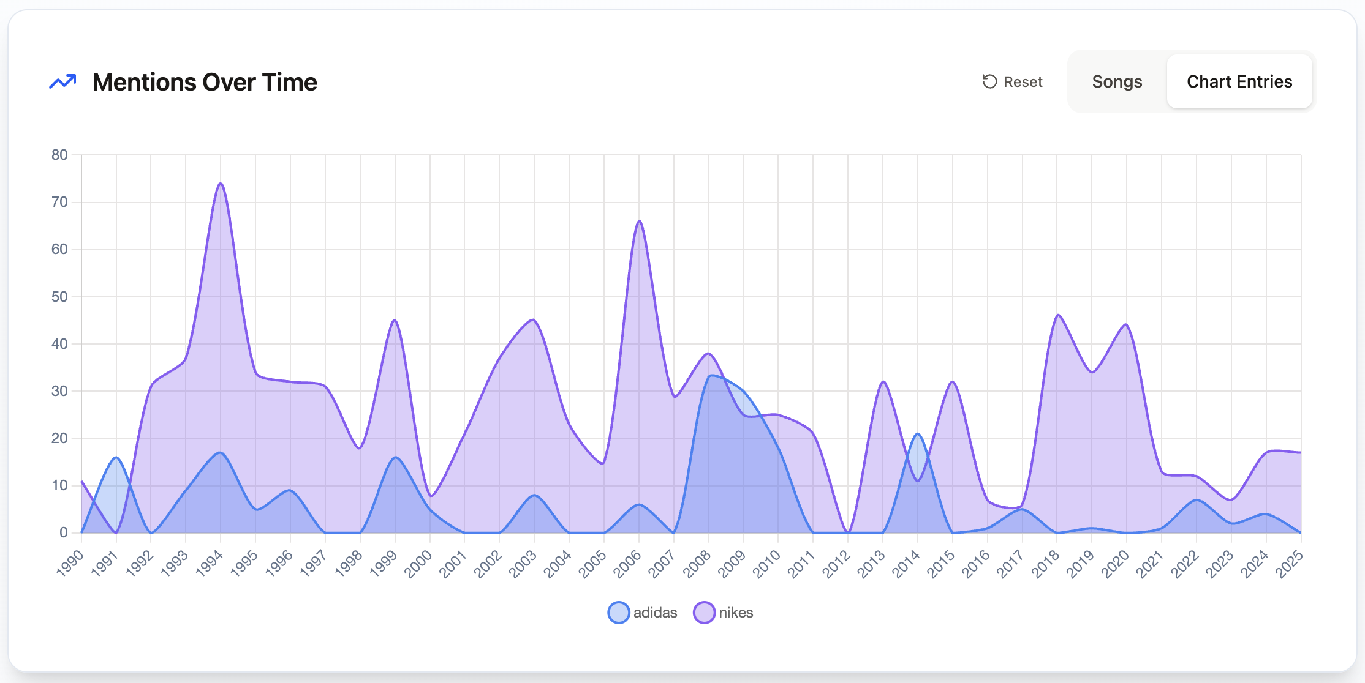Image resolution: width=1365 pixels, height=683 pixels.
Task: Click the nikes peak at 2006
Action: tap(639, 221)
